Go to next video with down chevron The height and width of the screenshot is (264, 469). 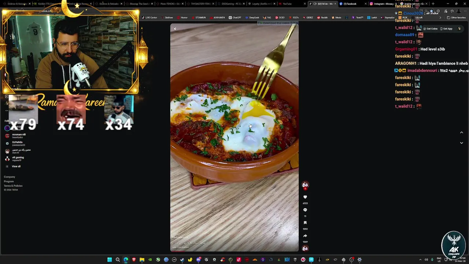[461, 143]
